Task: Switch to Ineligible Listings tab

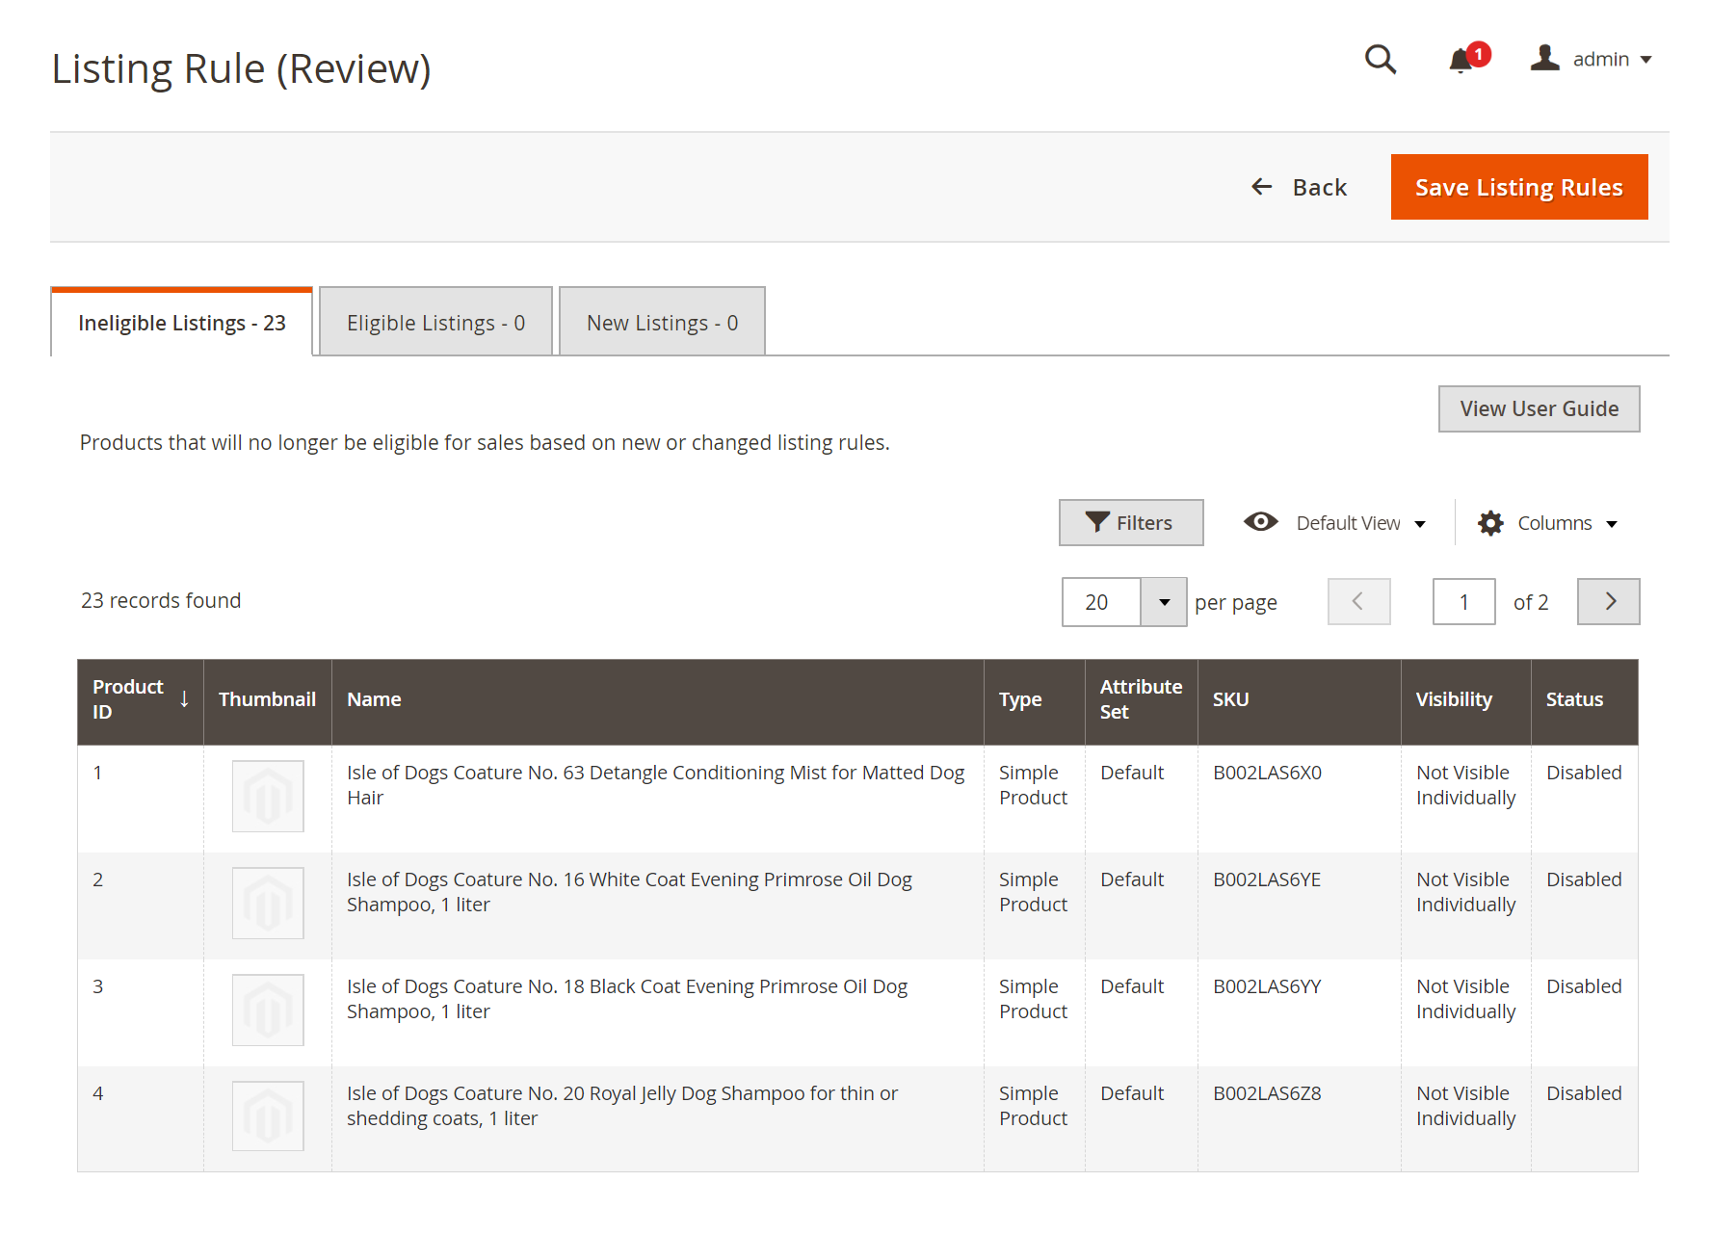Action: point(182,323)
